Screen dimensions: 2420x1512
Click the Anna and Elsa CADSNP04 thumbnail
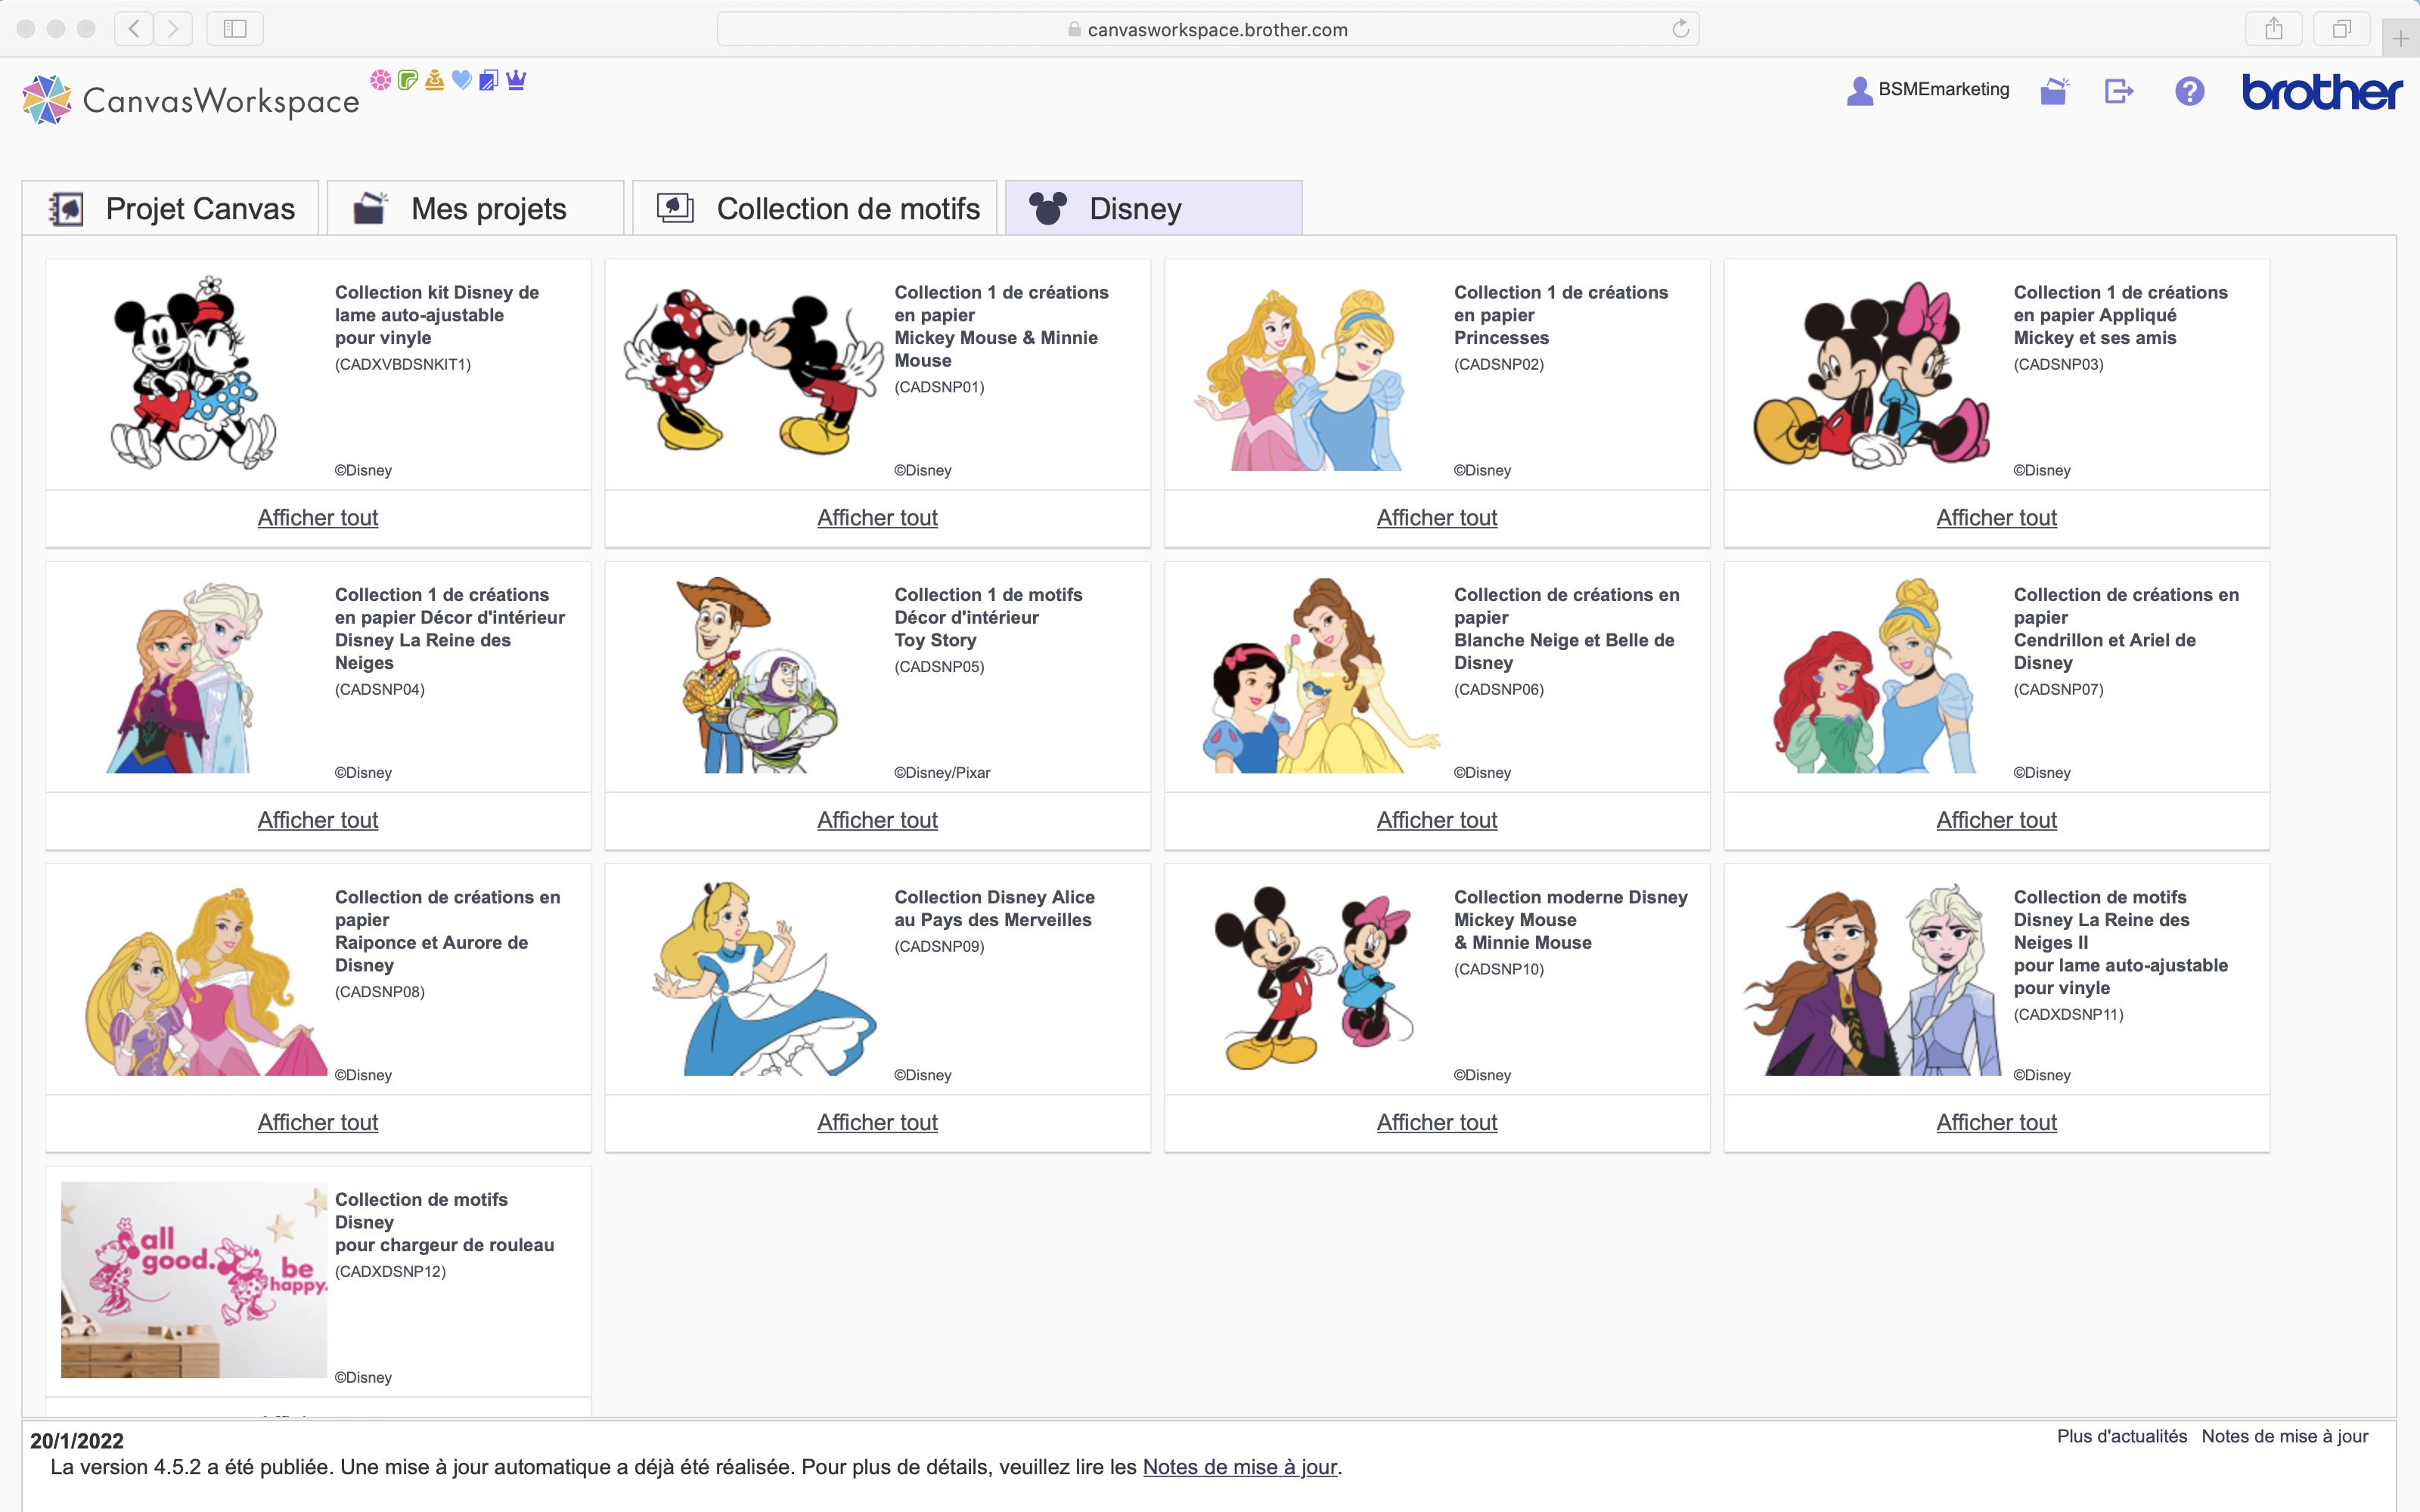coord(184,677)
